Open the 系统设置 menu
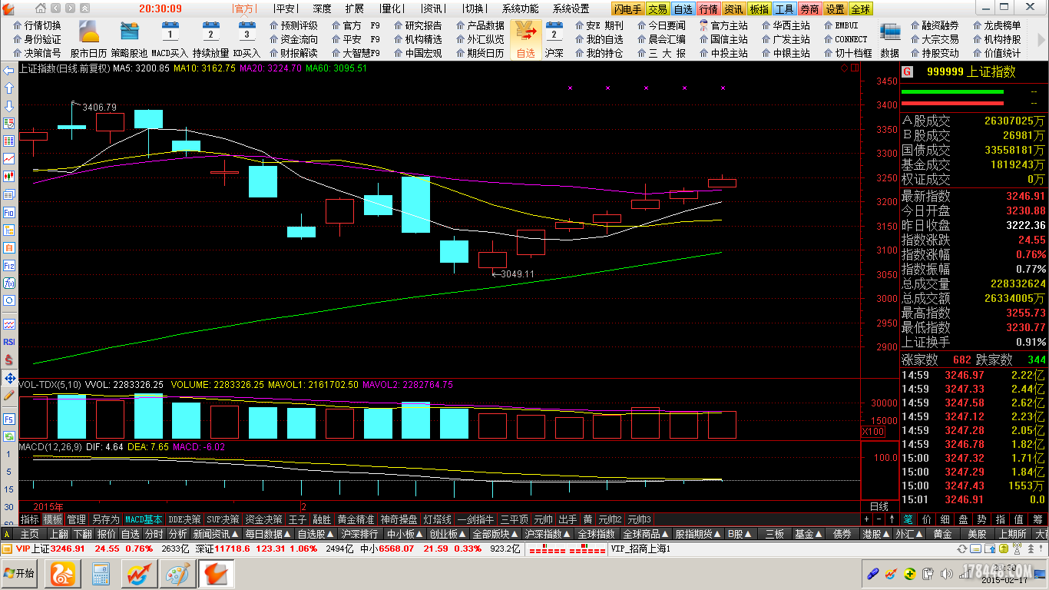This screenshot has width=1049, height=590. click(x=571, y=9)
